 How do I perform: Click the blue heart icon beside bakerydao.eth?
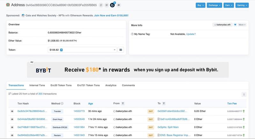click(235, 25)
